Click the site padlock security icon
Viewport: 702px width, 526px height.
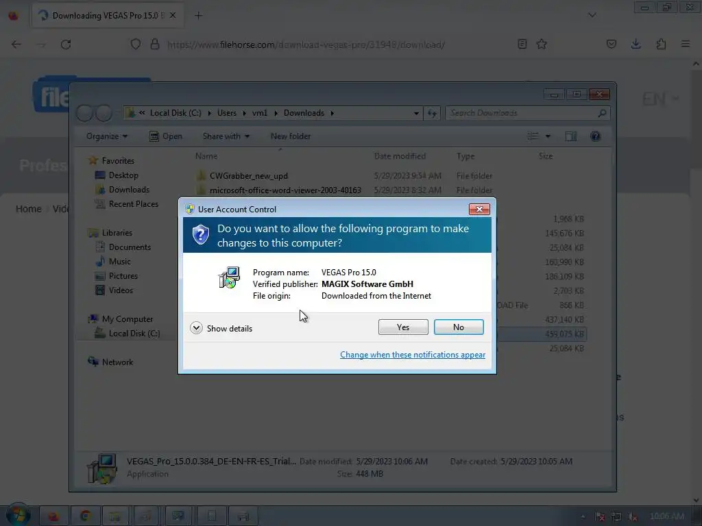click(x=155, y=45)
